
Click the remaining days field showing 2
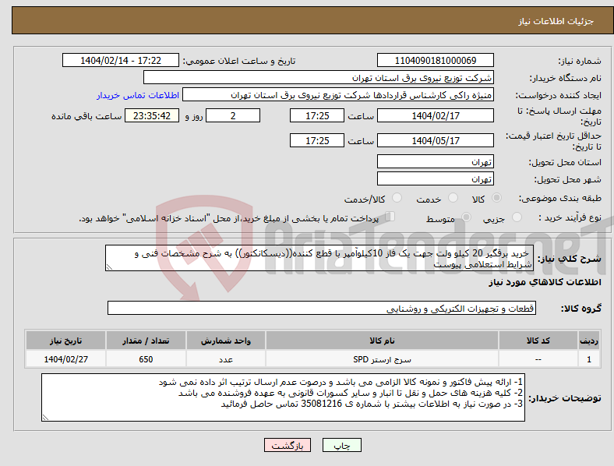point(233,116)
